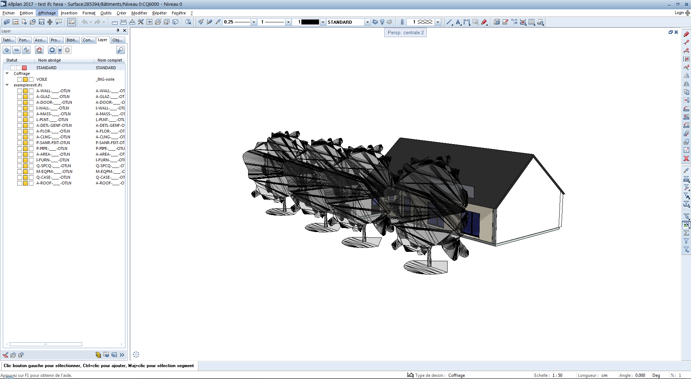Switch to the Bibli... tab
Viewport: 691px width, 379px height.
[72, 40]
